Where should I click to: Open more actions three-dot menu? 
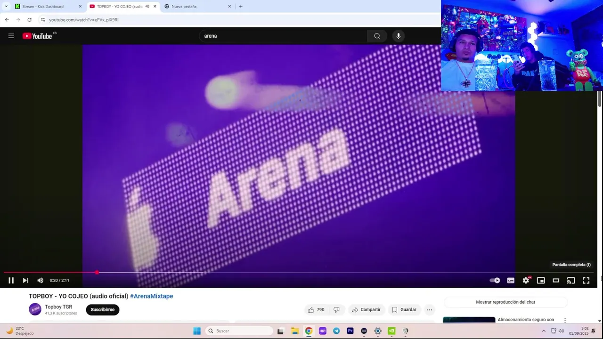click(x=429, y=310)
